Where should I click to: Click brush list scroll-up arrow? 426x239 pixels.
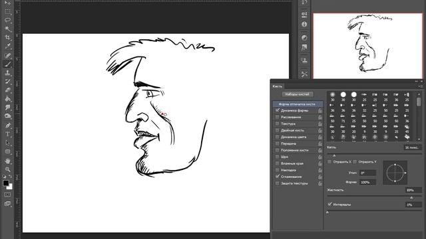coord(419,94)
